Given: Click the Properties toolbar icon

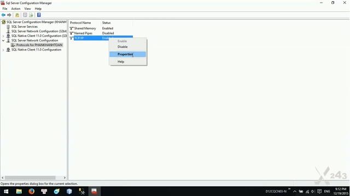Looking at the screenshot, I should pos(25,15).
